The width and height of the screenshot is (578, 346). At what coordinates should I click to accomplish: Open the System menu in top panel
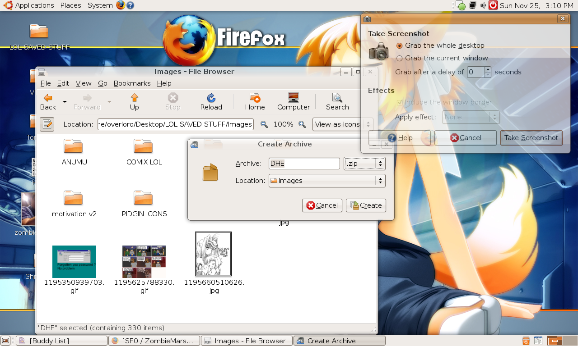(100, 5)
